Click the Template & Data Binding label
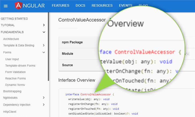The width and height of the screenshot is (195, 117). [19, 45]
